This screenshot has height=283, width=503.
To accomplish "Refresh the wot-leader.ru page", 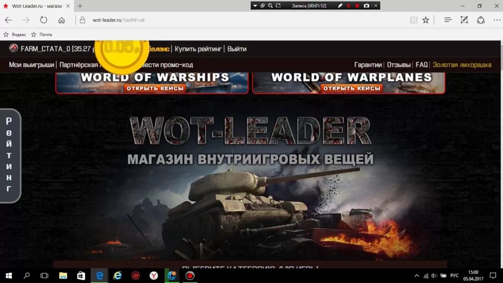I will pos(44,20).
